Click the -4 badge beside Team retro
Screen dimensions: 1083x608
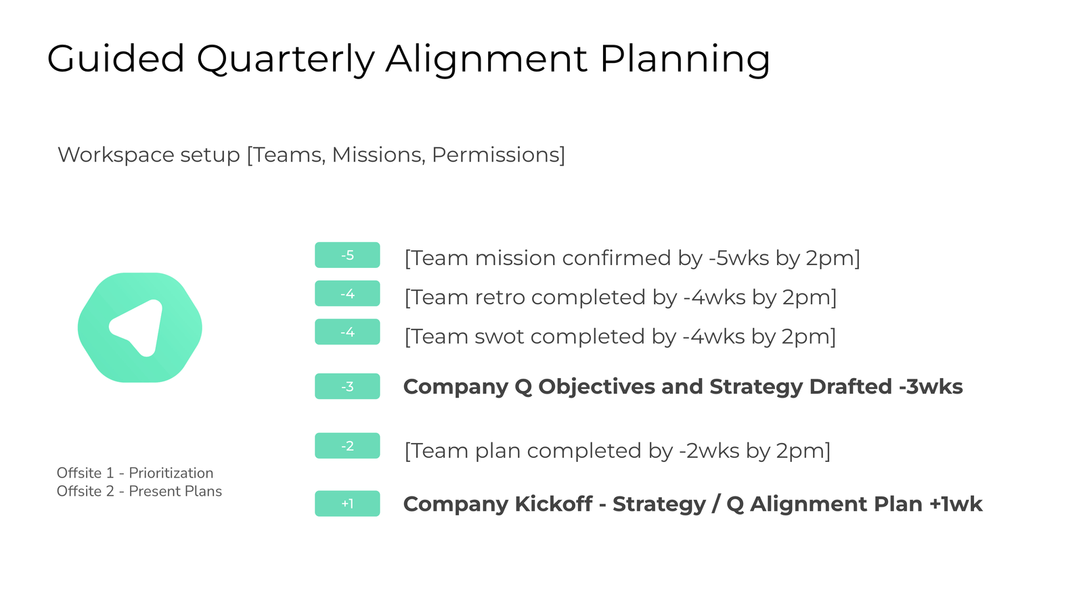pos(347,294)
